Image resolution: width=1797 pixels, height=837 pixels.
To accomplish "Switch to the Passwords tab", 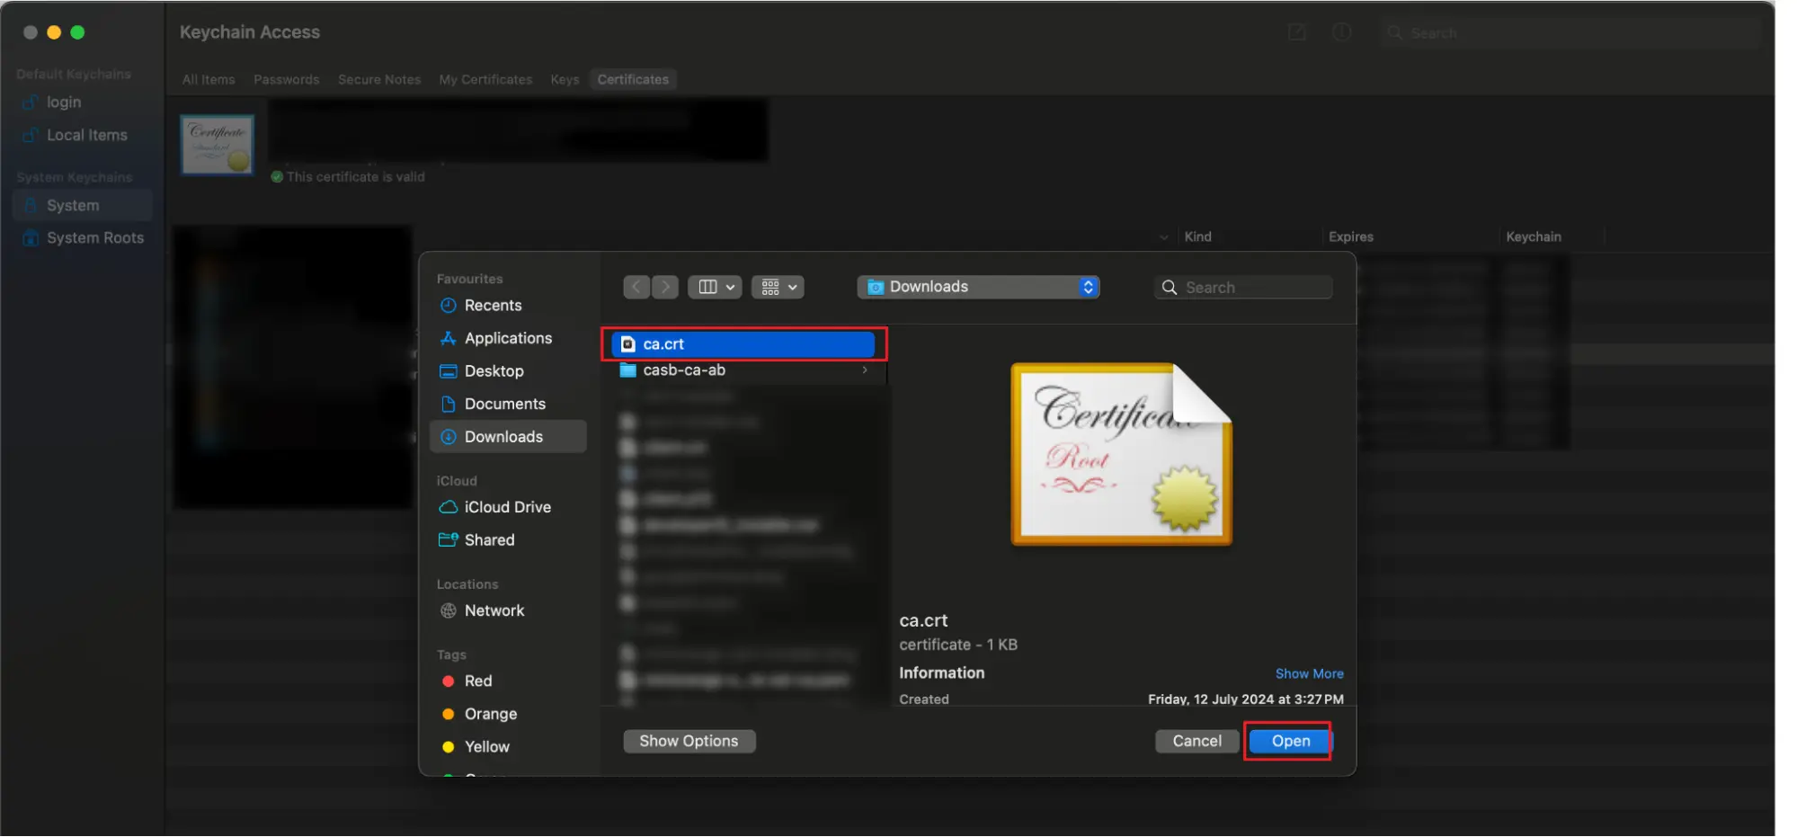I will click(x=286, y=79).
